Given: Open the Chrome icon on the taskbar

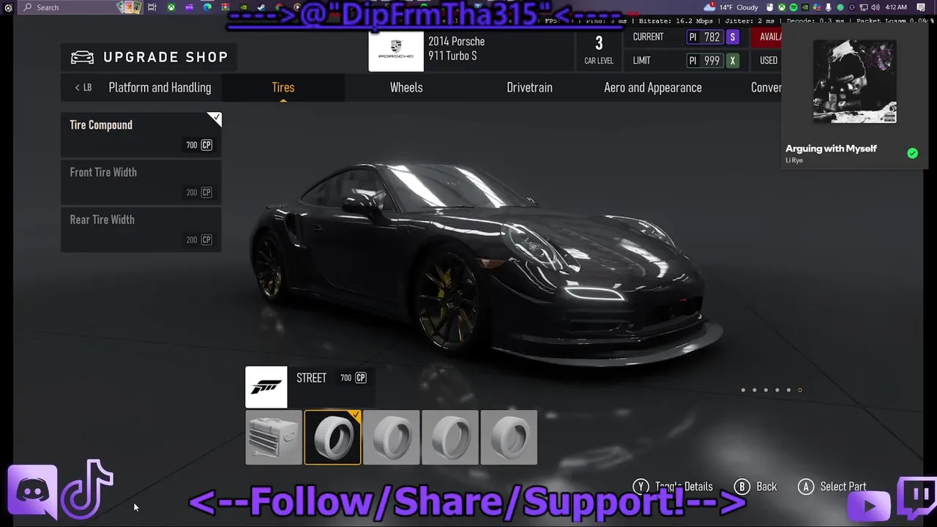Looking at the screenshot, I should click(279, 7).
